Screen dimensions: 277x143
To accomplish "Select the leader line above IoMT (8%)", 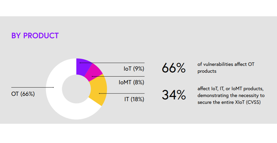I will point(120,76).
